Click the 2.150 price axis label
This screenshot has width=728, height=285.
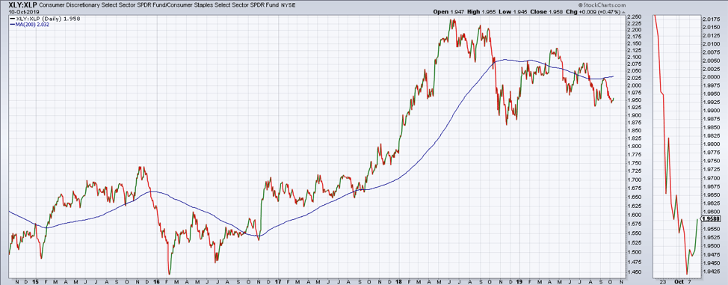tap(634, 43)
